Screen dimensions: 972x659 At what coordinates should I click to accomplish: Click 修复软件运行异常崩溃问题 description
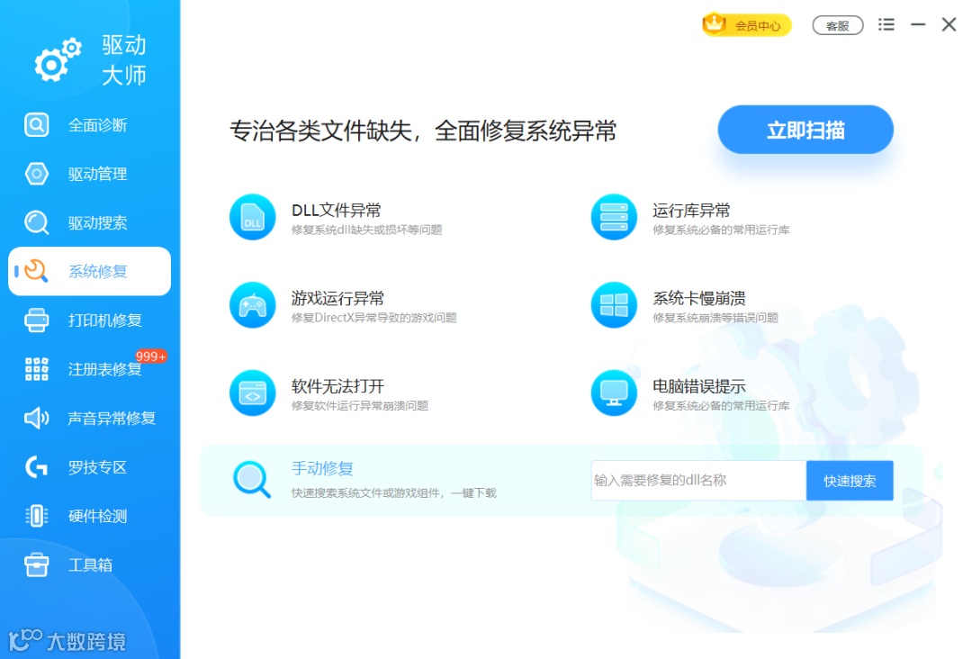359,406
